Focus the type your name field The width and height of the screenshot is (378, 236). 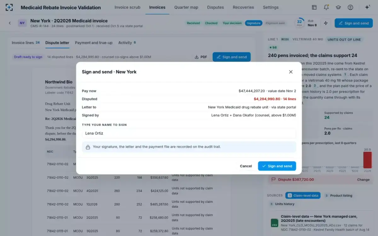tap(189, 133)
